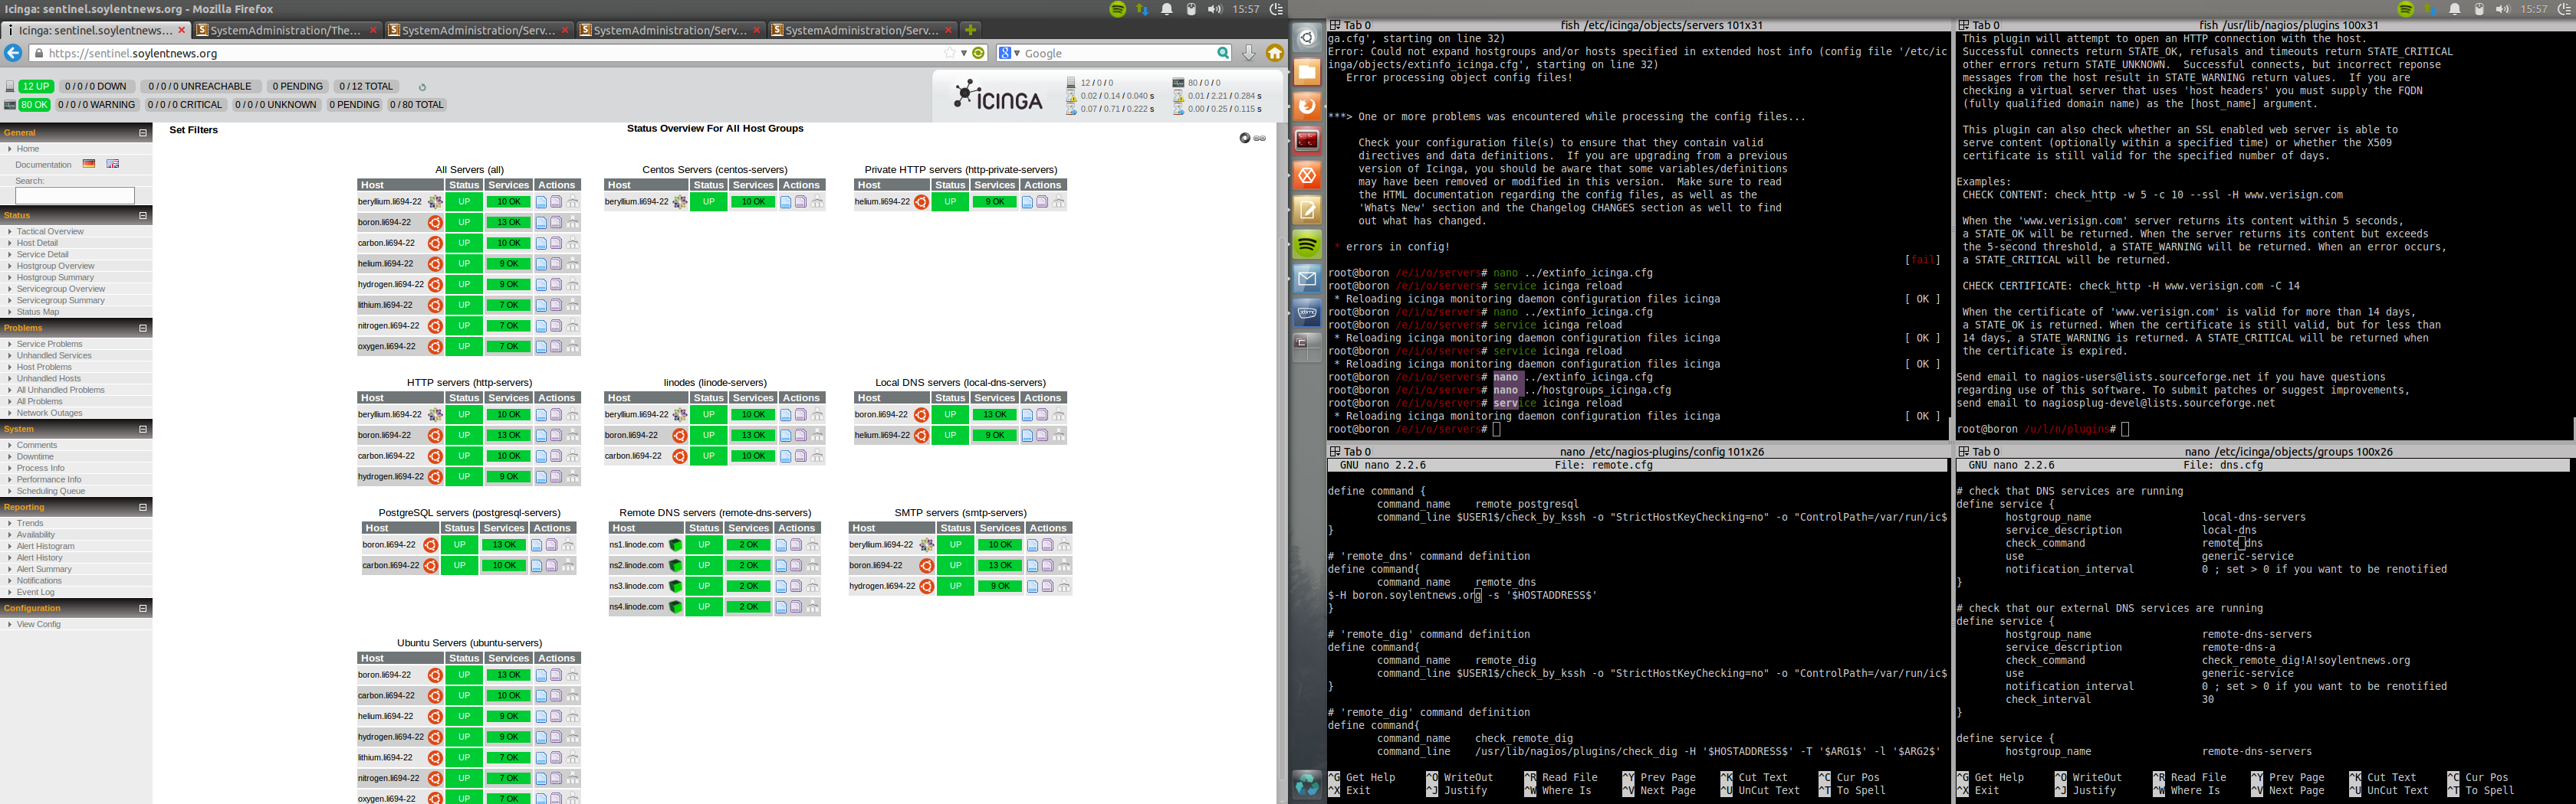Launch Files from Ubuntu launcher
2576x804 pixels.
[1307, 72]
